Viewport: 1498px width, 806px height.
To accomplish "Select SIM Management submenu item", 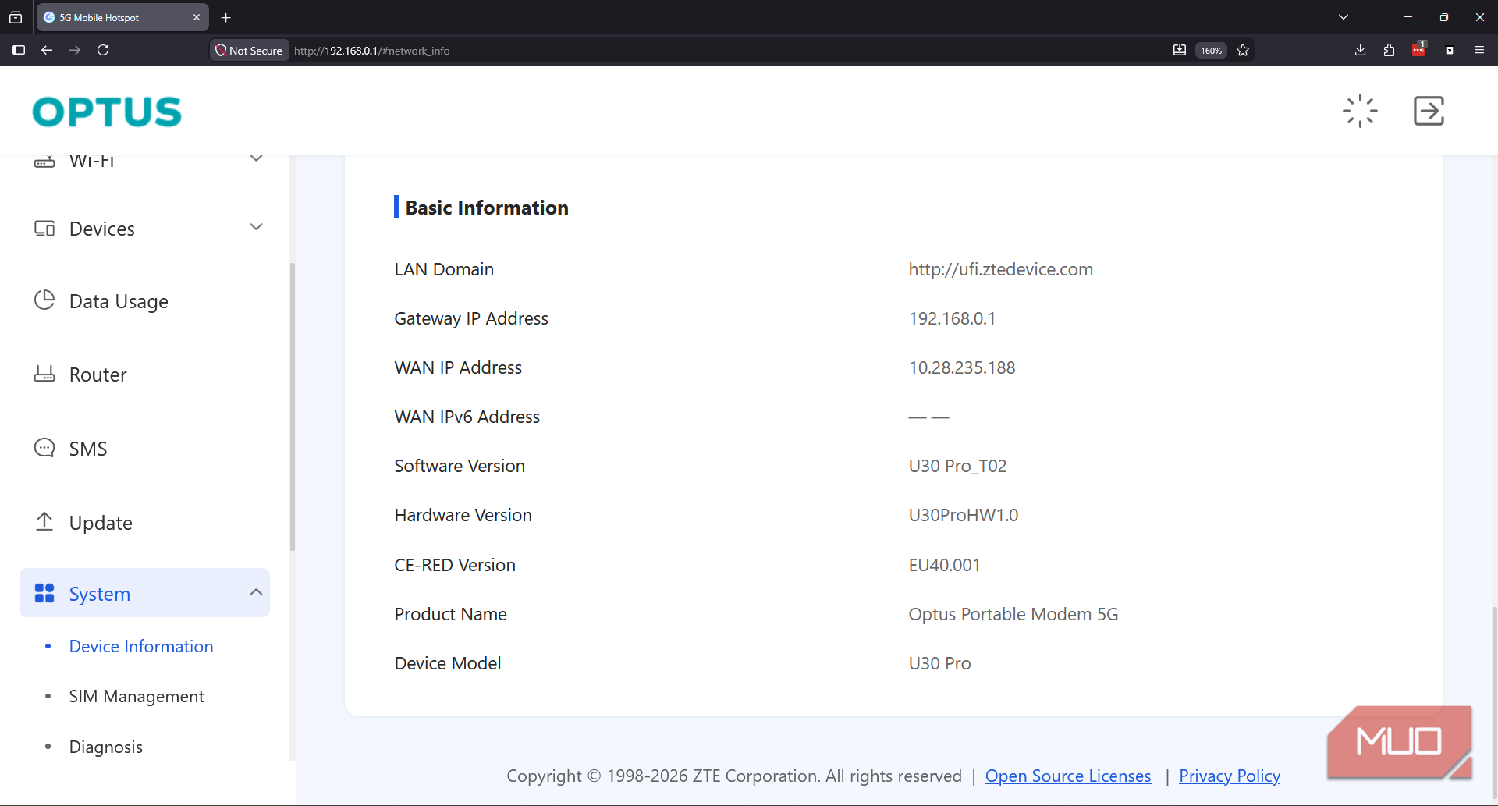I will [x=137, y=696].
